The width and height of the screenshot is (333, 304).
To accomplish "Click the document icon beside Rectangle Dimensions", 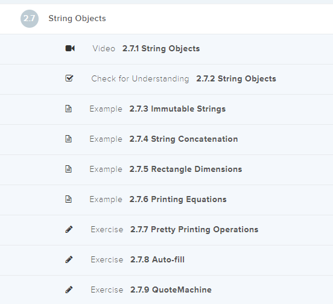I will 68,169.
